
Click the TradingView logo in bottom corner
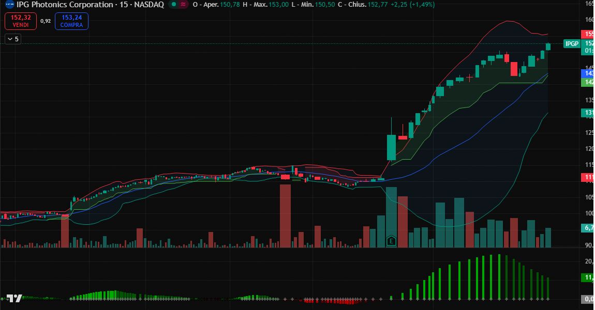[14, 298]
